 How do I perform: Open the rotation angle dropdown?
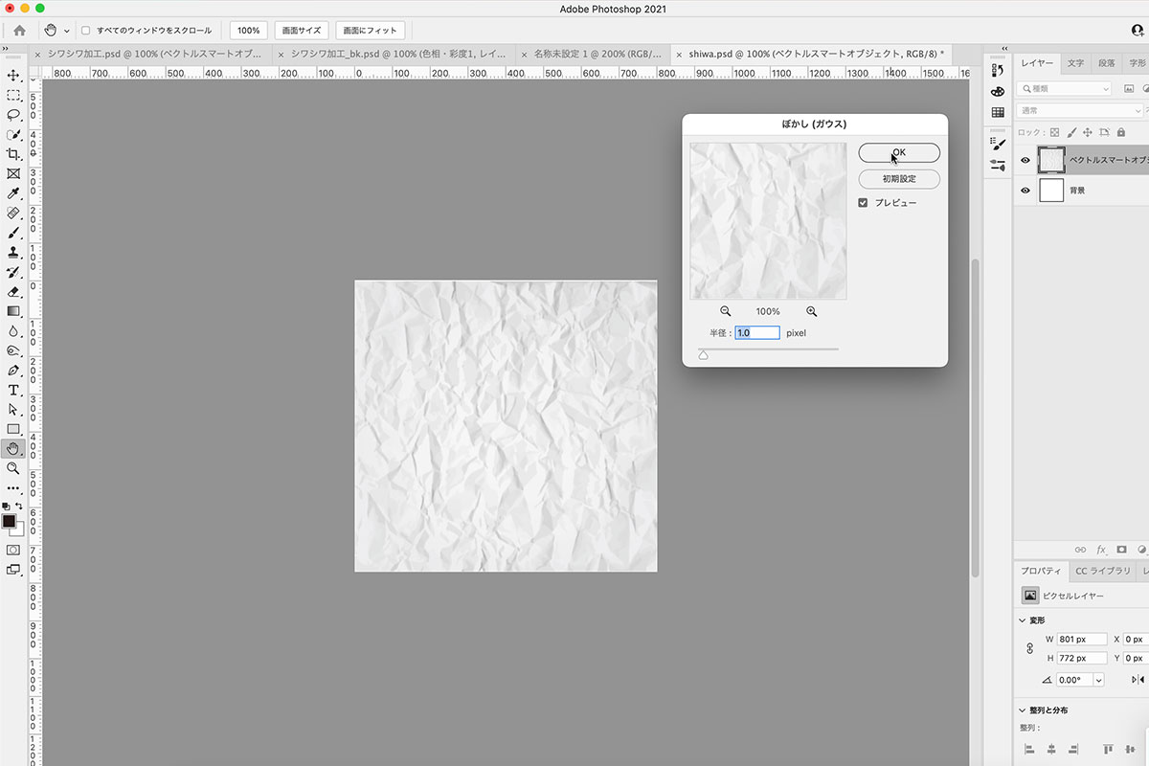tap(1097, 680)
